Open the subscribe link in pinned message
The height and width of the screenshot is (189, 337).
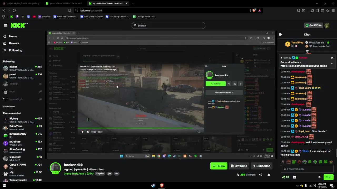point(304,66)
